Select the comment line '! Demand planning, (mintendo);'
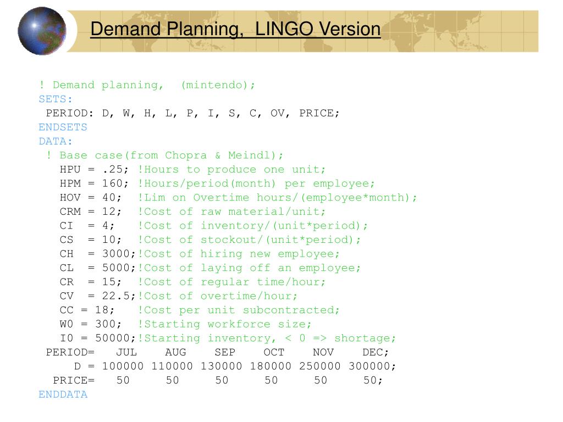The image size is (563, 422). (147, 85)
